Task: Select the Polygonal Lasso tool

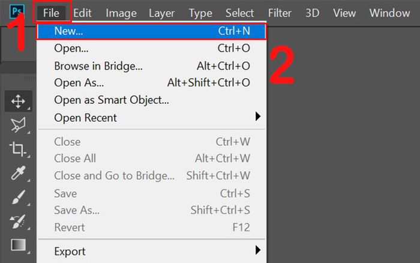Action: pyautogui.click(x=18, y=125)
